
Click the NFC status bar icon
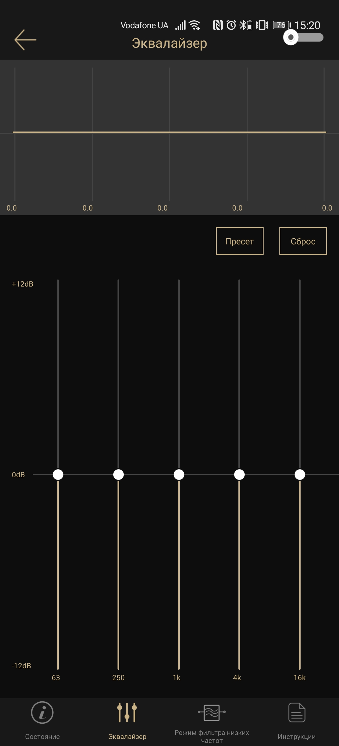[218, 25]
